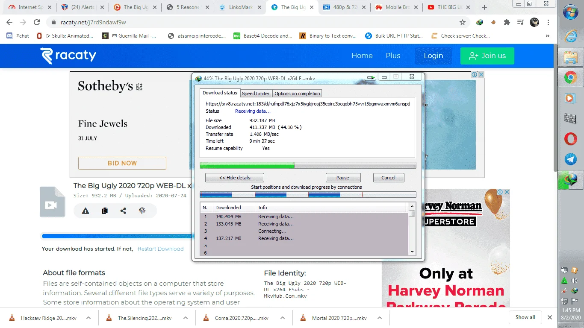Expand options for Coma.2020.720p download item
The width and height of the screenshot is (584, 328).
click(283, 318)
